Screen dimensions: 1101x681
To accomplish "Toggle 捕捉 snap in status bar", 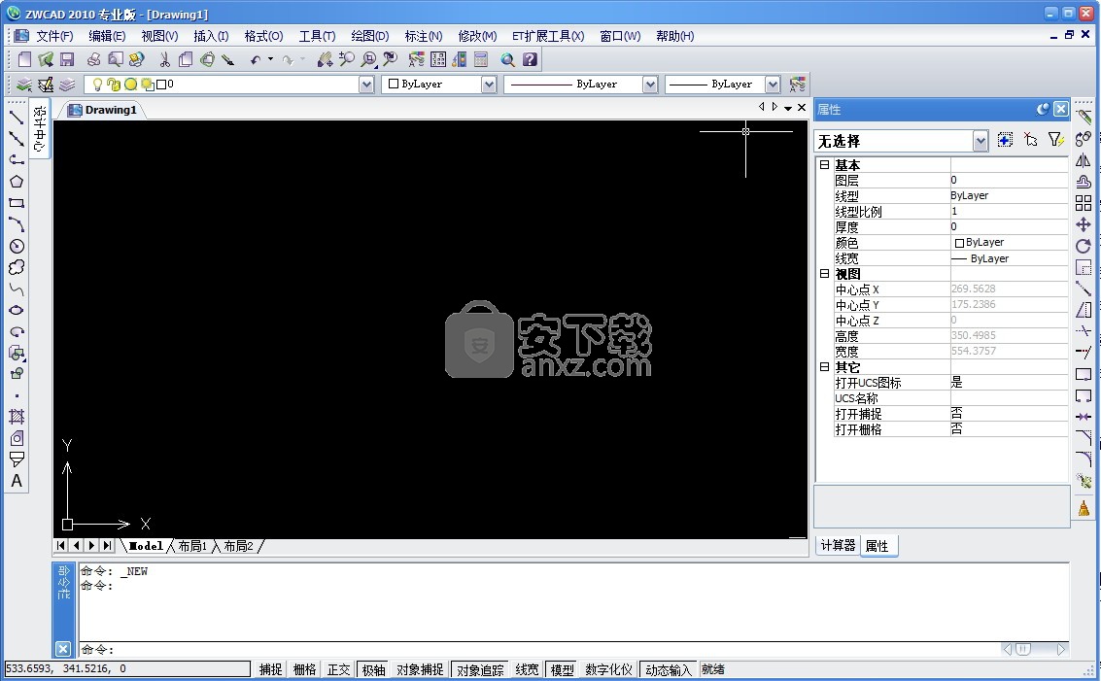I will tap(270, 669).
